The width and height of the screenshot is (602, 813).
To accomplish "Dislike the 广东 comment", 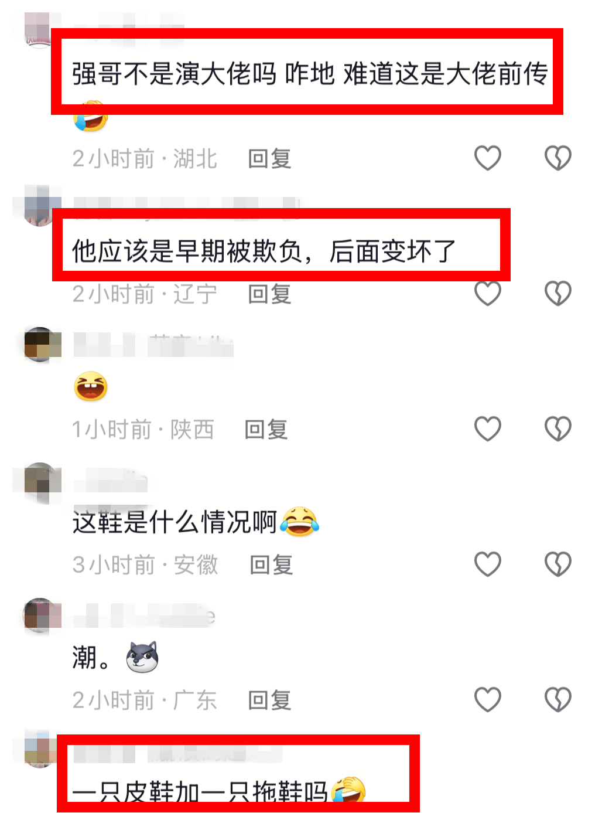I will coord(557,699).
